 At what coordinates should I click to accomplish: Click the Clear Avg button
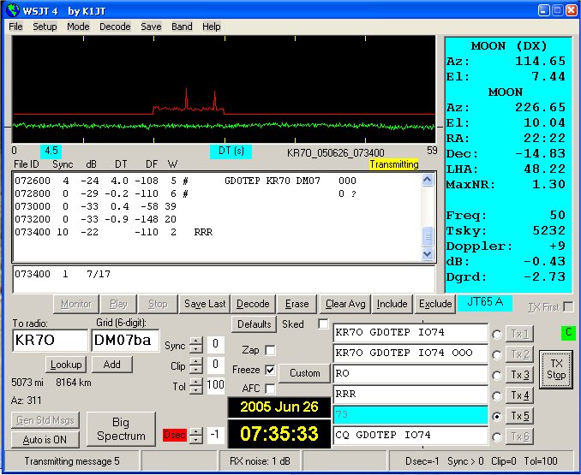coord(346,304)
